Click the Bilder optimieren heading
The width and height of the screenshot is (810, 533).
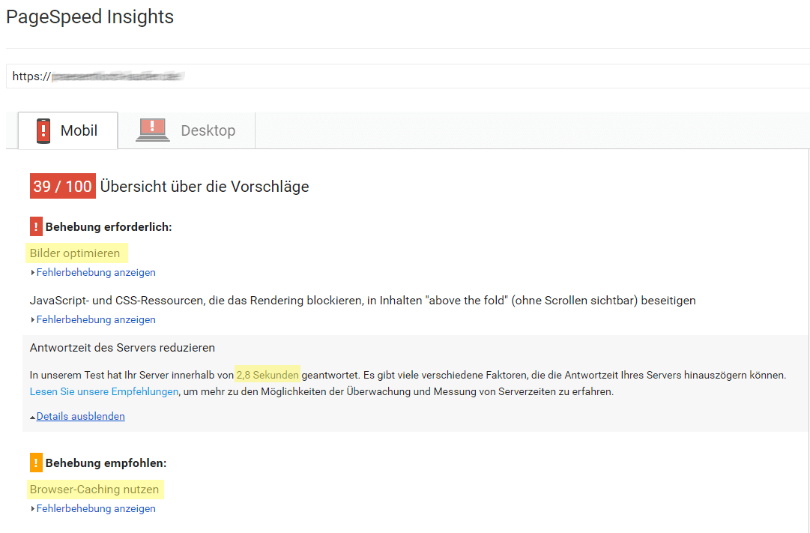pos(75,253)
